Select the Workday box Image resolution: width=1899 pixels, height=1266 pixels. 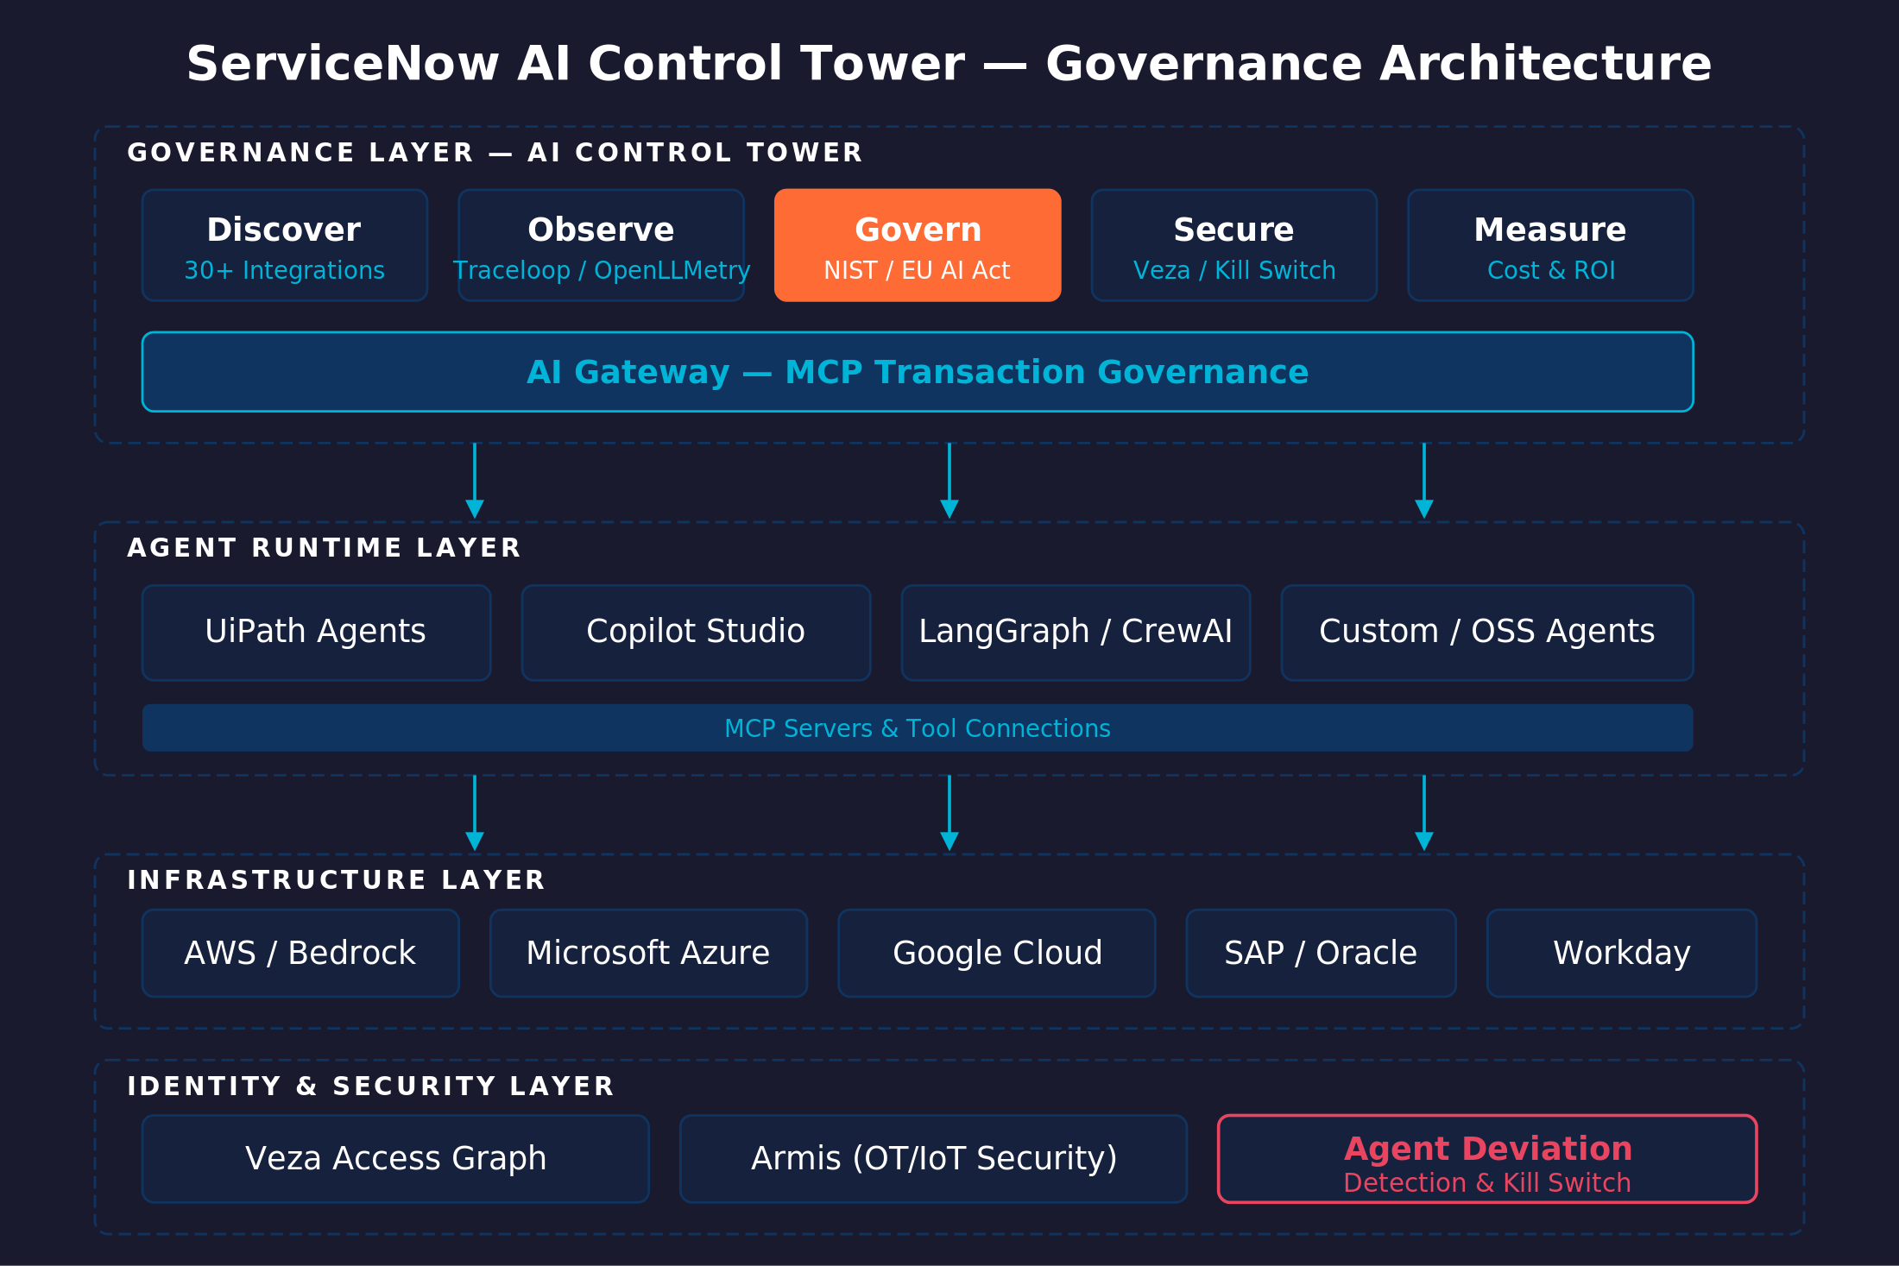click(x=1622, y=953)
